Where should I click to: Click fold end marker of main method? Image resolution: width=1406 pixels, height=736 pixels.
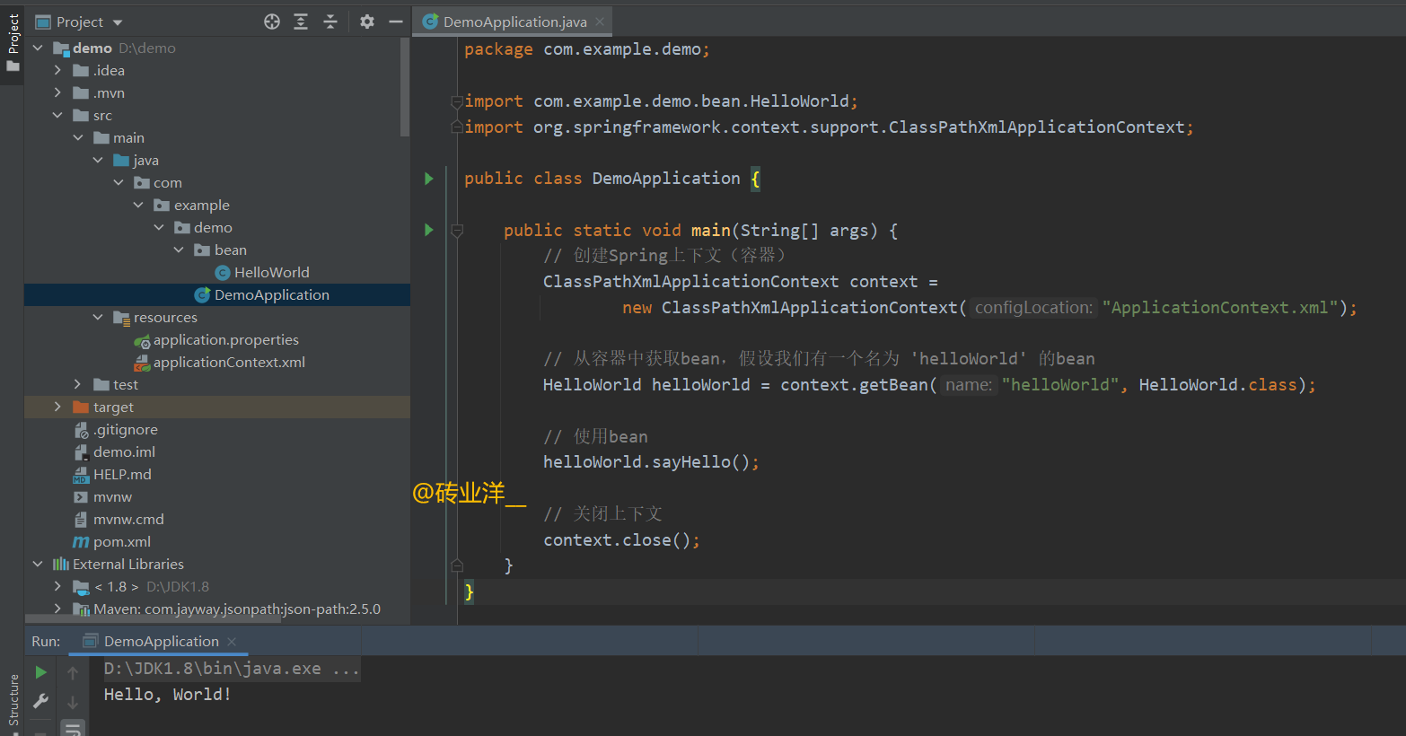[457, 565]
